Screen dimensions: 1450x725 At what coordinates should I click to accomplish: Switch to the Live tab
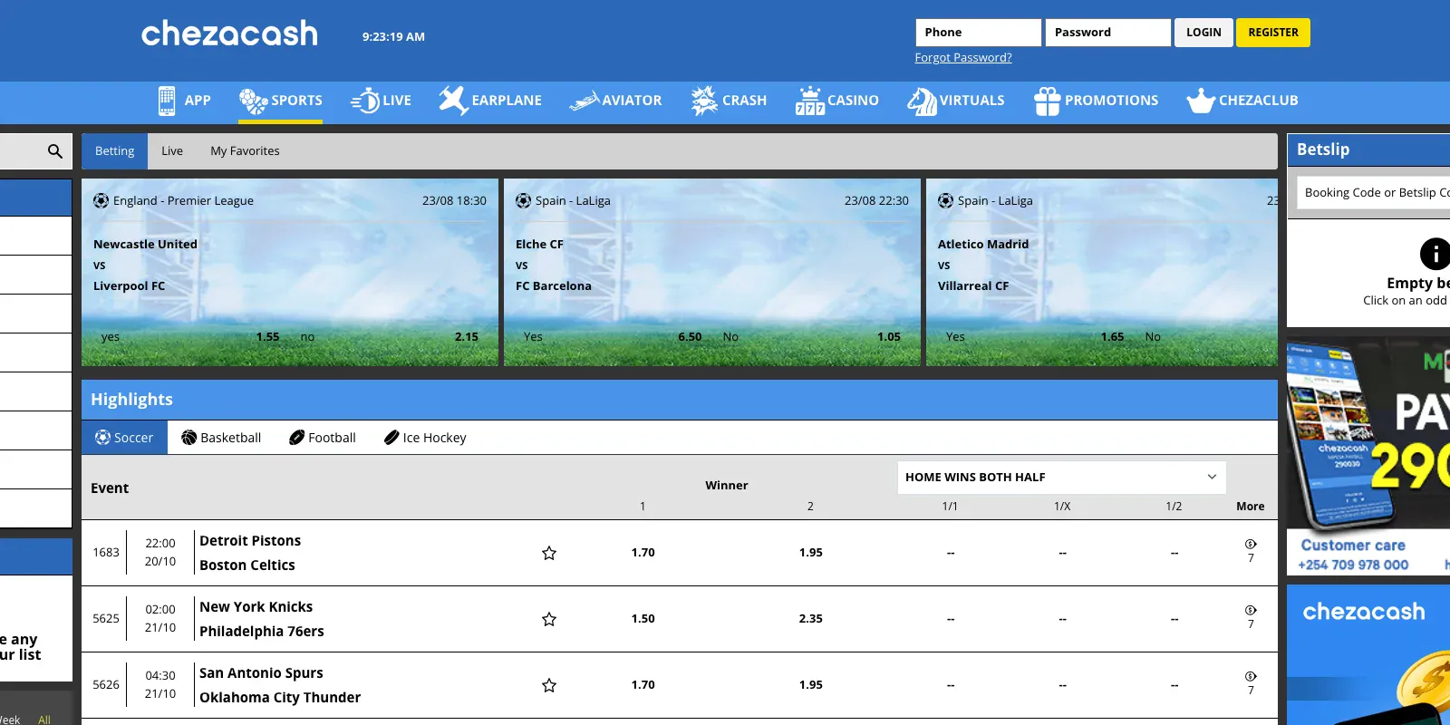coord(172,151)
